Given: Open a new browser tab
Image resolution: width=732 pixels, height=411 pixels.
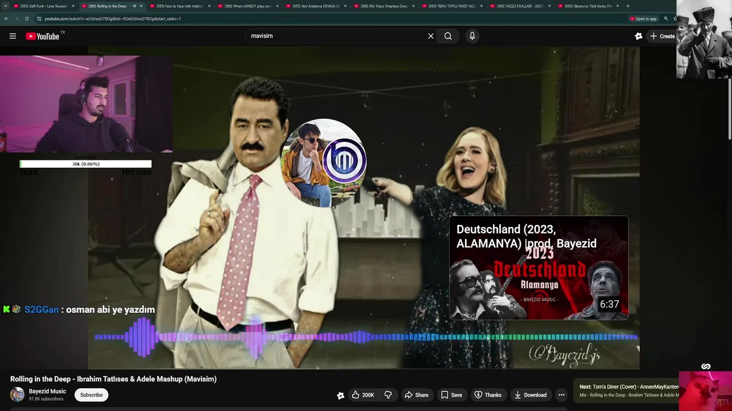Looking at the screenshot, I should pyautogui.click(x=628, y=6).
